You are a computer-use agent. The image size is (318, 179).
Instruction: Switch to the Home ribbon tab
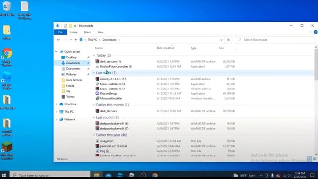click(74, 32)
